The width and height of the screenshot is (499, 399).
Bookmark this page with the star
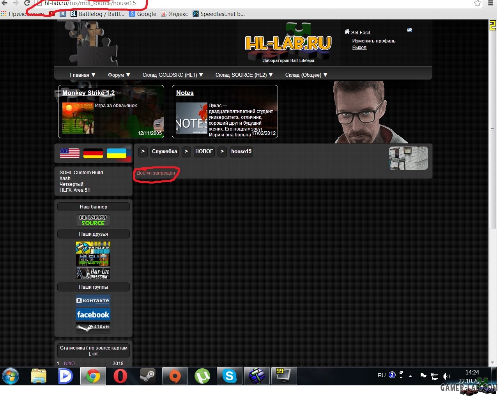478,3
